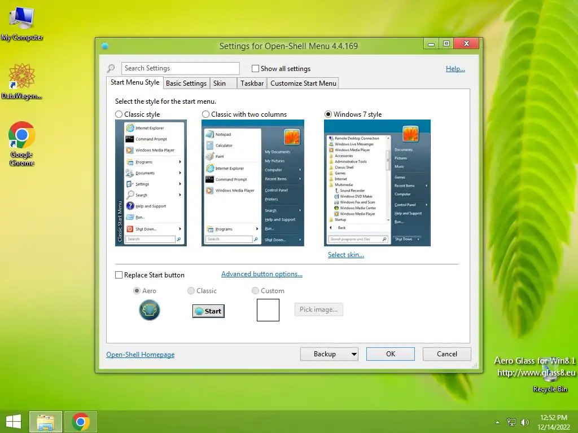Open the network tray icon
The height and width of the screenshot is (433, 578).
(x=511, y=422)
